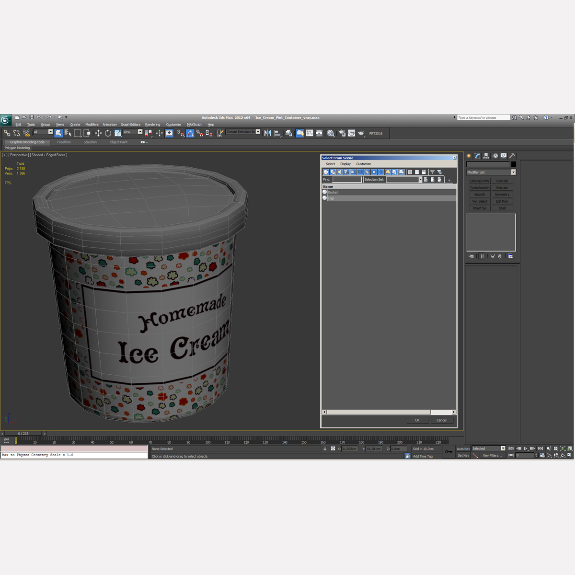Toggle the Angle Snap tool
The height and width of the screenshot is (575, 575).
click(x=190, y=133)
